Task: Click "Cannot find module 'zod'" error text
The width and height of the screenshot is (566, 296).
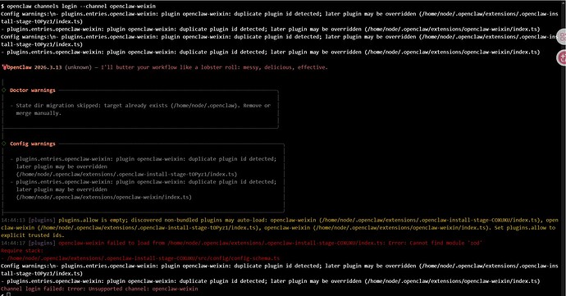Action: coord(445,243)
